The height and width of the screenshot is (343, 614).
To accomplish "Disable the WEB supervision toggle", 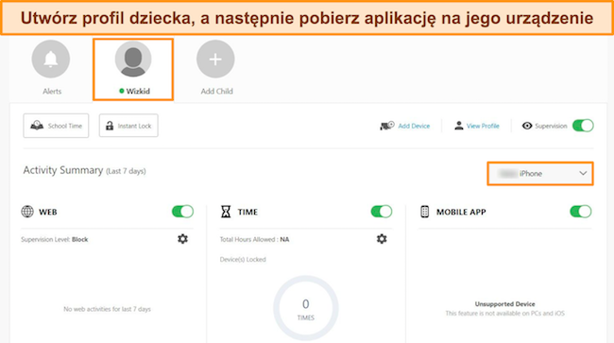I will (182, 212).
